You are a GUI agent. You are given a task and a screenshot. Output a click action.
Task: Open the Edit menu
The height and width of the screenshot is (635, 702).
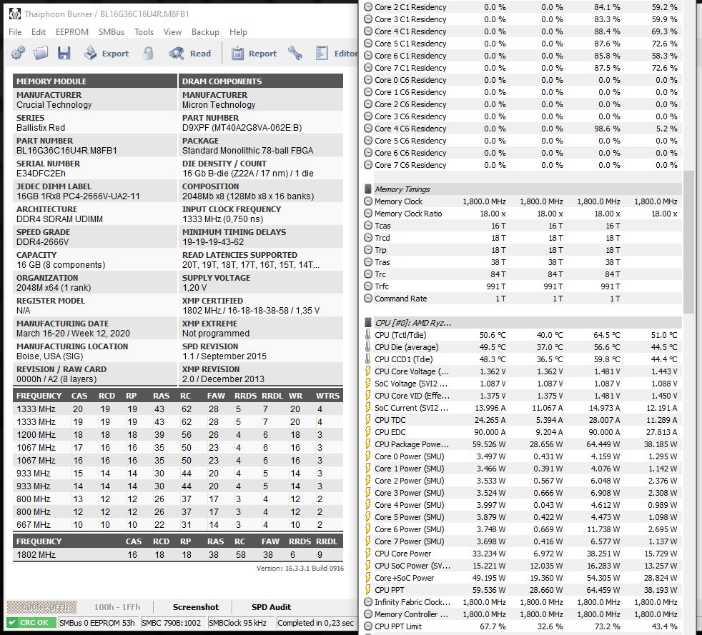click(x=39, y=32)
